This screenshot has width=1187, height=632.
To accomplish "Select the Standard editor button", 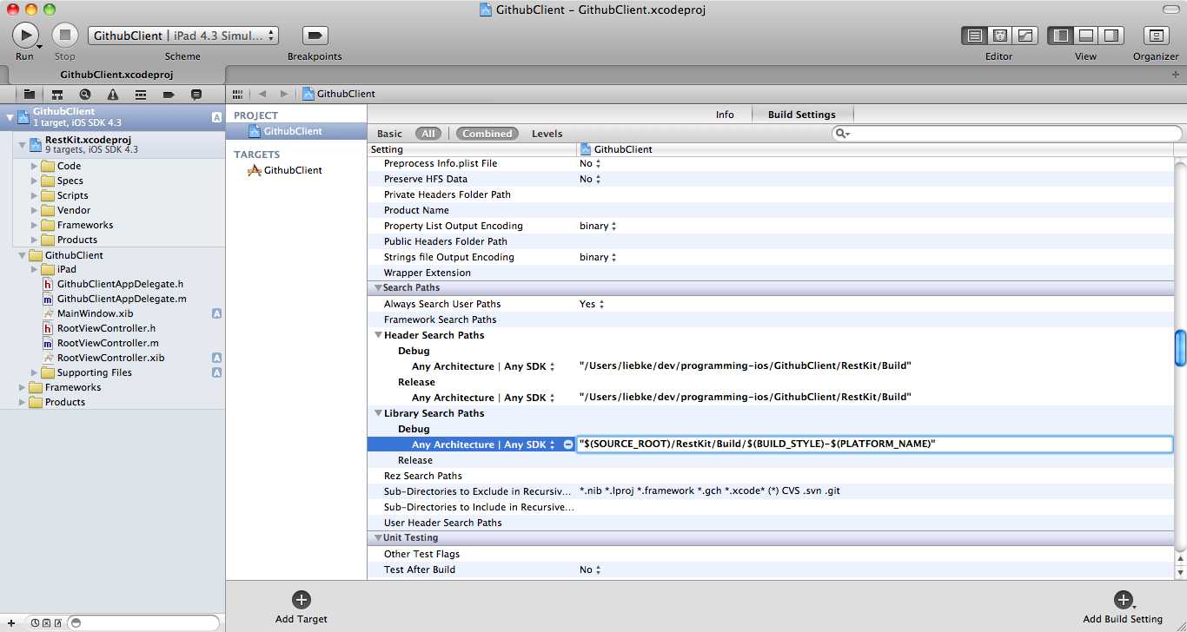I will coord(975,36).
